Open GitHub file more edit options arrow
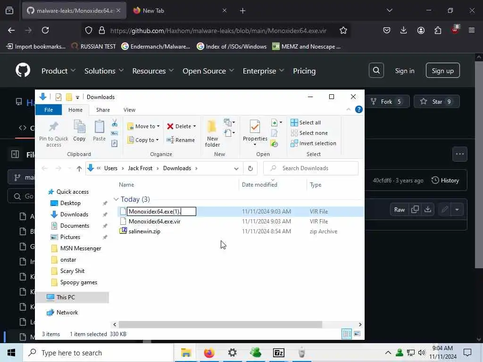 pos(457,209)
